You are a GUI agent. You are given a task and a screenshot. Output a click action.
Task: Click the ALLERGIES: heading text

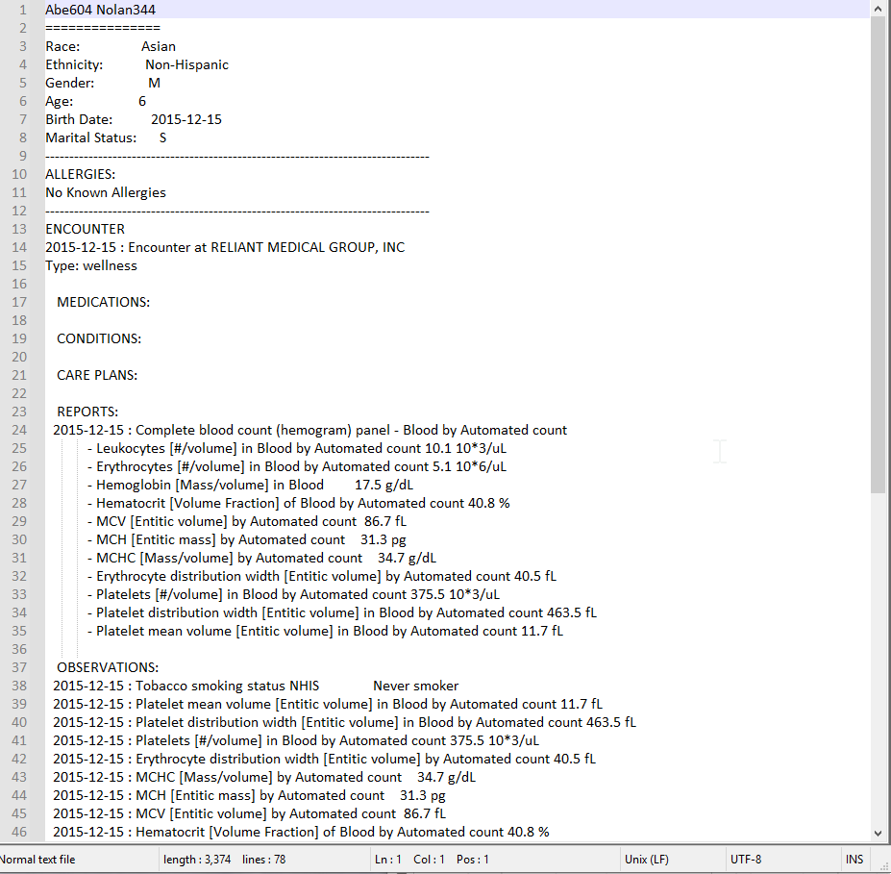pyautogui.click(x=80, y=174)
